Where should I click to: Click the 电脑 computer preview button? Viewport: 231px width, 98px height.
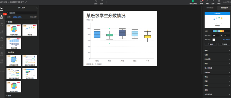(x=224, y=44)
